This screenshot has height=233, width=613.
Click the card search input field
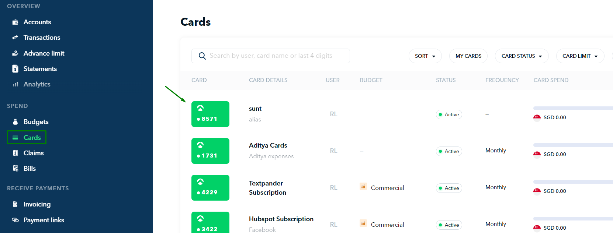(271, 56)
